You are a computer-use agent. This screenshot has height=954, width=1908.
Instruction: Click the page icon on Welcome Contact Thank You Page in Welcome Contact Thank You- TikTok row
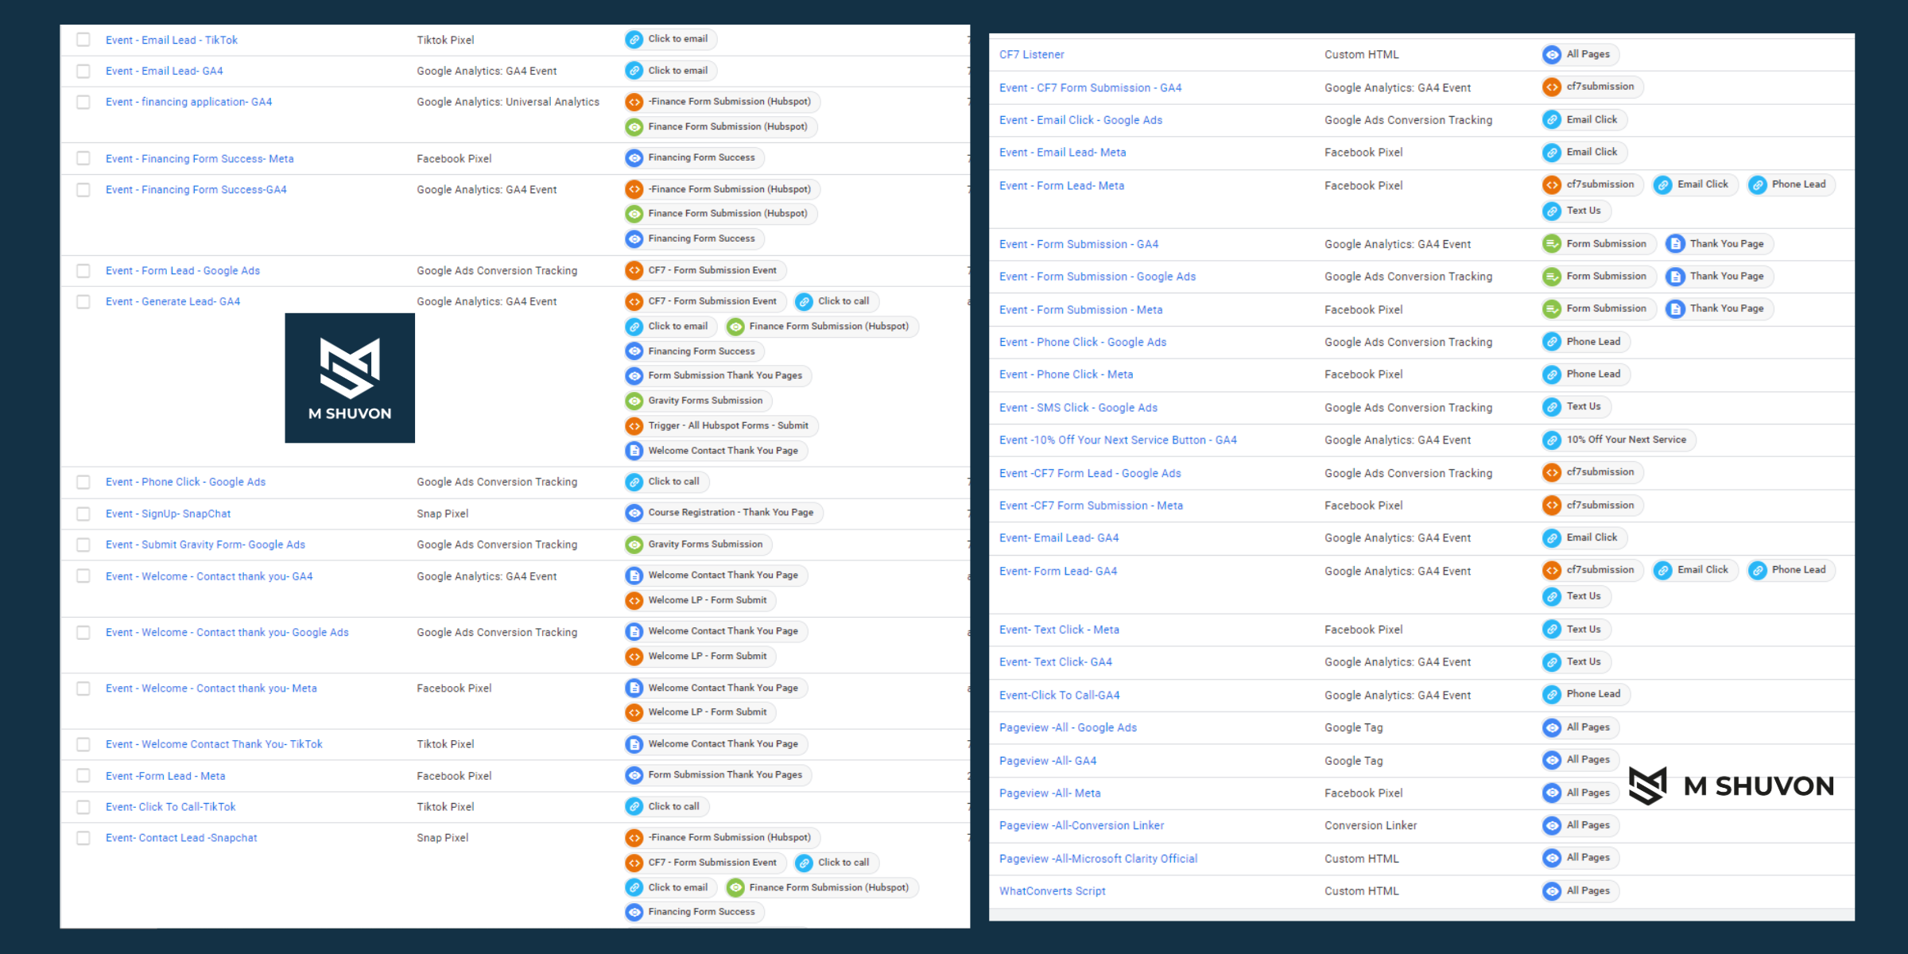634,744
